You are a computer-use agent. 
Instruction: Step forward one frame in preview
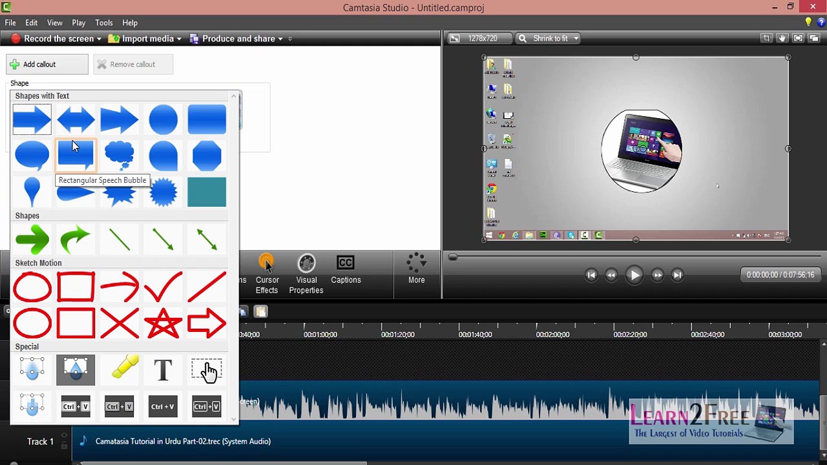[657, 275]
